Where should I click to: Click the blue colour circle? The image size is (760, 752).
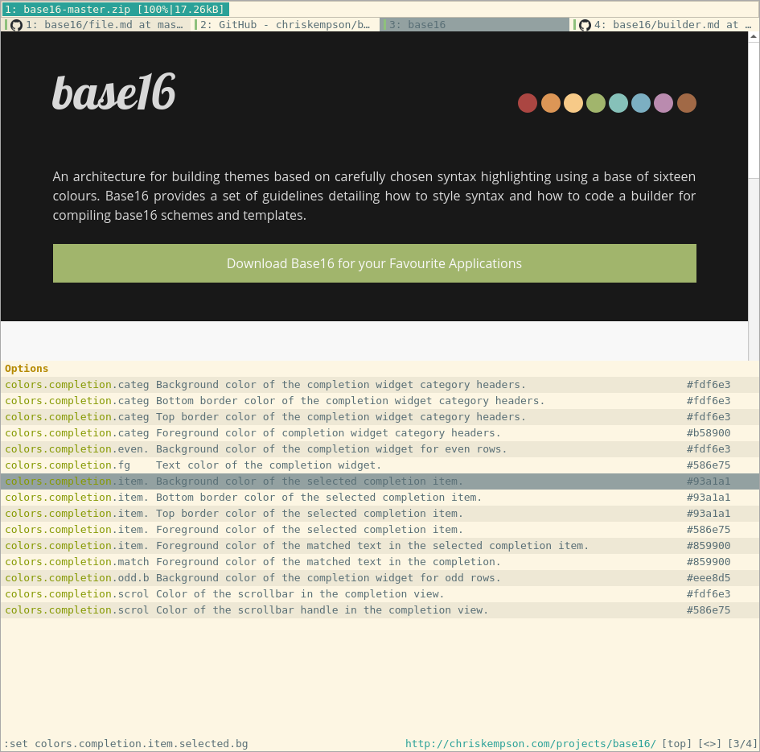pyautogui.click(x=641, y=103)
